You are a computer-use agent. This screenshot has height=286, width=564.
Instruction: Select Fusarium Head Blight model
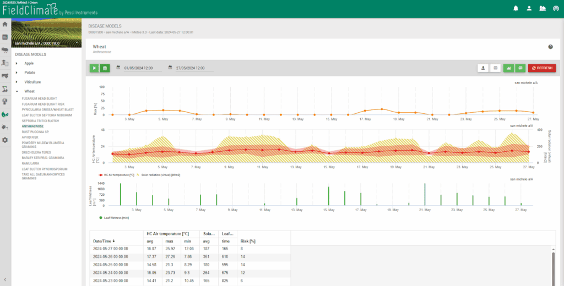click(x=39, y=98)
